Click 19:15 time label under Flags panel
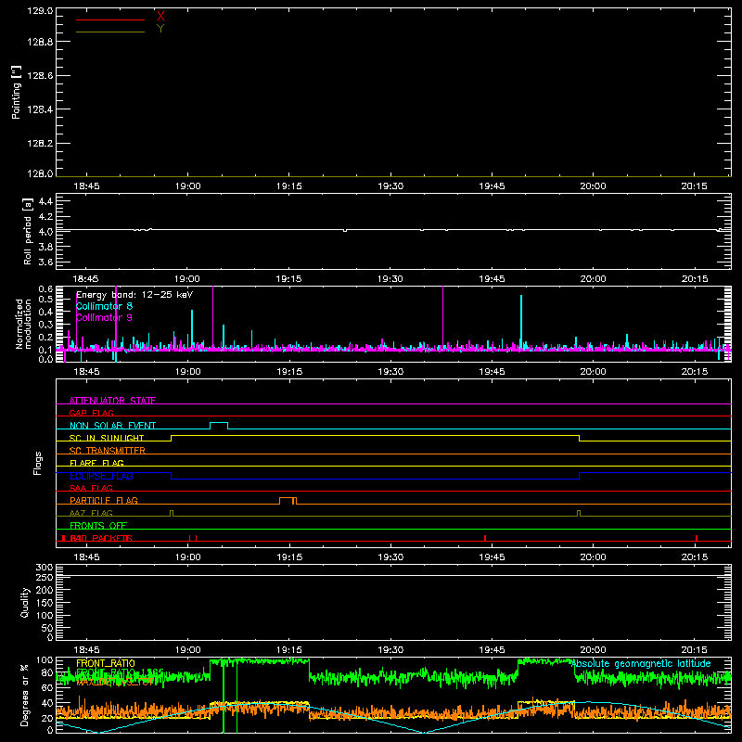The image size is (742, 742). (x=289, y=557)
